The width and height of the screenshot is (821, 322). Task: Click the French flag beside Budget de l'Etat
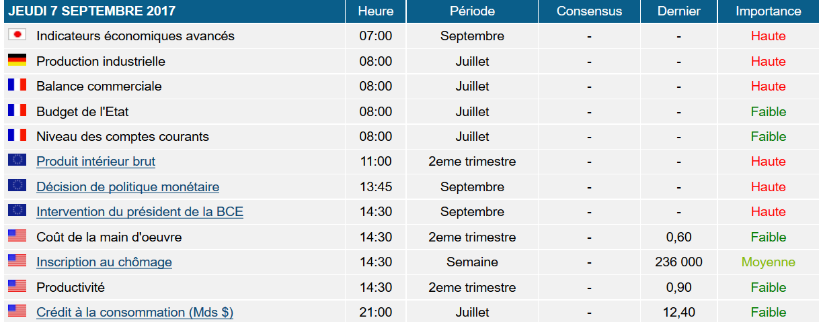(17, 110)
